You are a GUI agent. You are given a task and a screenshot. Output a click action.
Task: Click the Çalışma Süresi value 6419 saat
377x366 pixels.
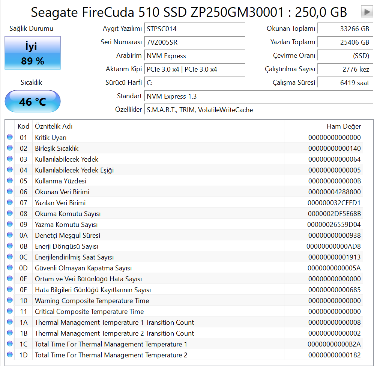point(344,83)
